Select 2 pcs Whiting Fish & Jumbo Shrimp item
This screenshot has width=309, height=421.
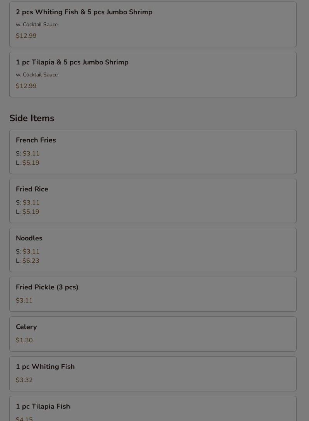point(153,24)
